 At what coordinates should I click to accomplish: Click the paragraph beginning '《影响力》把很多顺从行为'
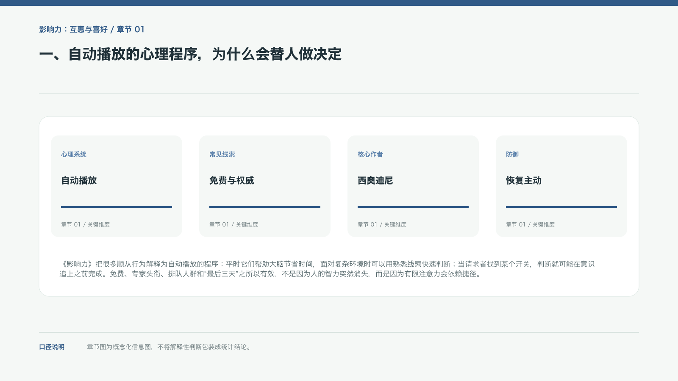(327, 269)
